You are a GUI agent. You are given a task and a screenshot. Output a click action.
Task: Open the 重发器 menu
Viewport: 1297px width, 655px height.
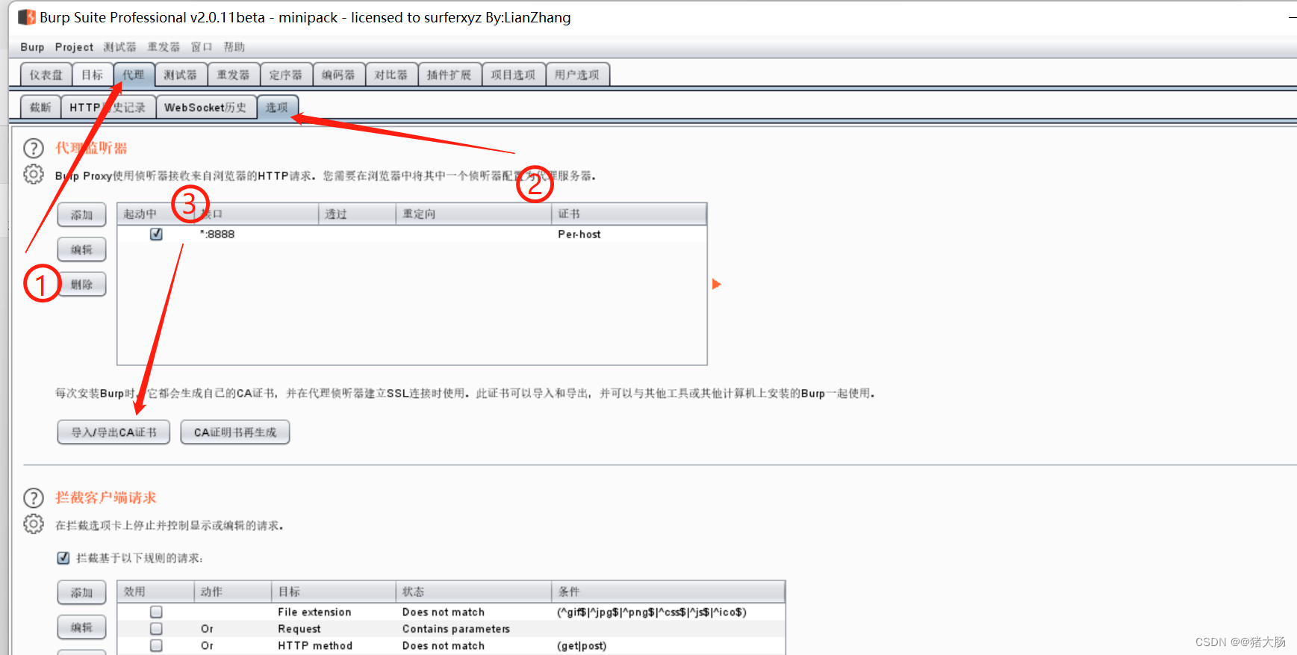coord(164,47)
